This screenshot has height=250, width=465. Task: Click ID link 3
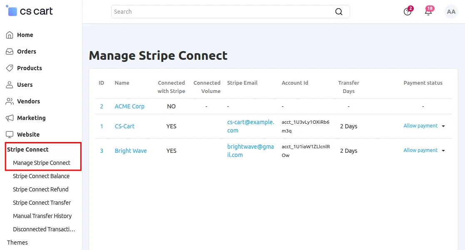pos(102,151)
